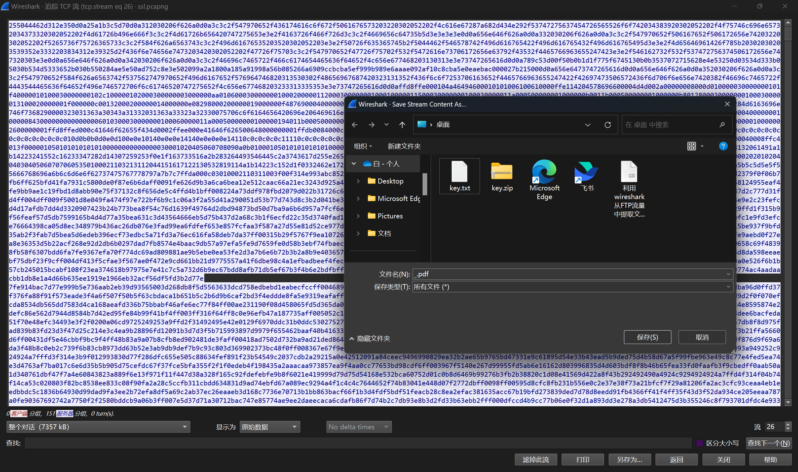Click the 返回 button
This screenshot has height=472, width=798.
tap(676, 460)
